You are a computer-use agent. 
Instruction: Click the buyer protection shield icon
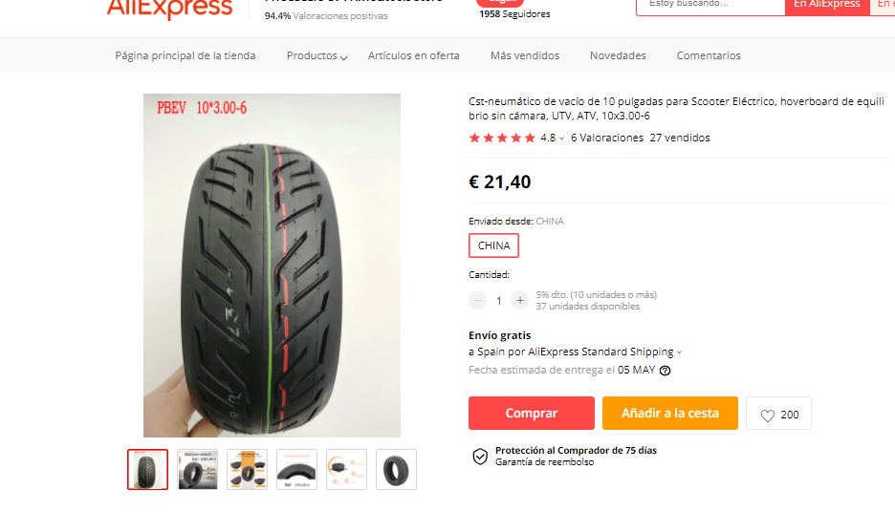click(480, 457)
